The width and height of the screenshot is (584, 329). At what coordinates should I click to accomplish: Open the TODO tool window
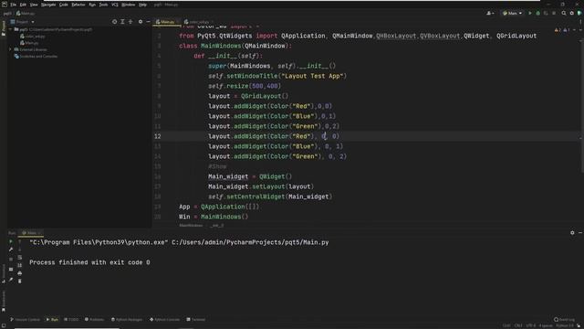(x=71, y=320)
